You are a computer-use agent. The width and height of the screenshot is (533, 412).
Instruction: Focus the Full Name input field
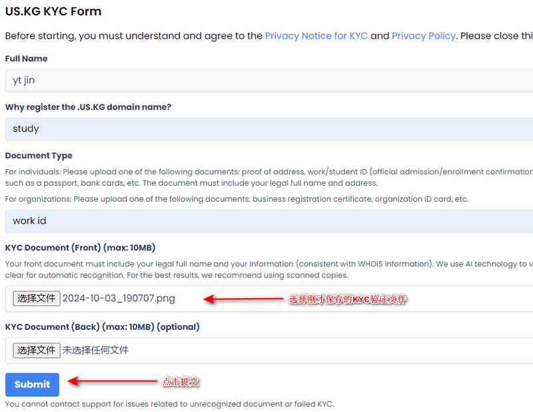[x=269, y=81]
